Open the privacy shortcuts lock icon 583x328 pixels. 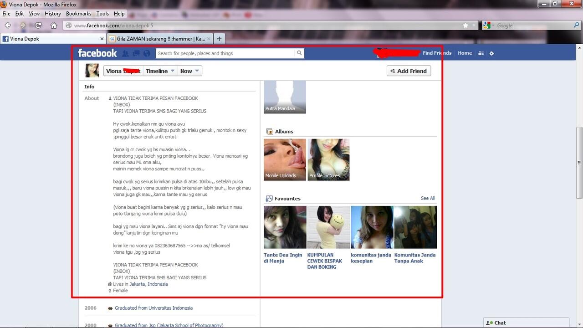tap(481, 53)
